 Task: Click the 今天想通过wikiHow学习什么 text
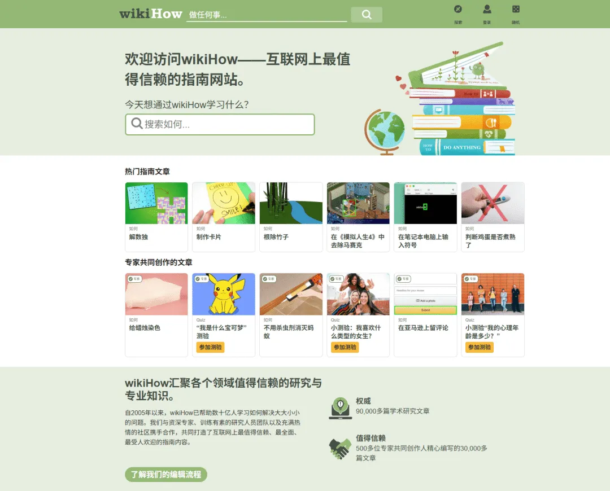point(187,104)
